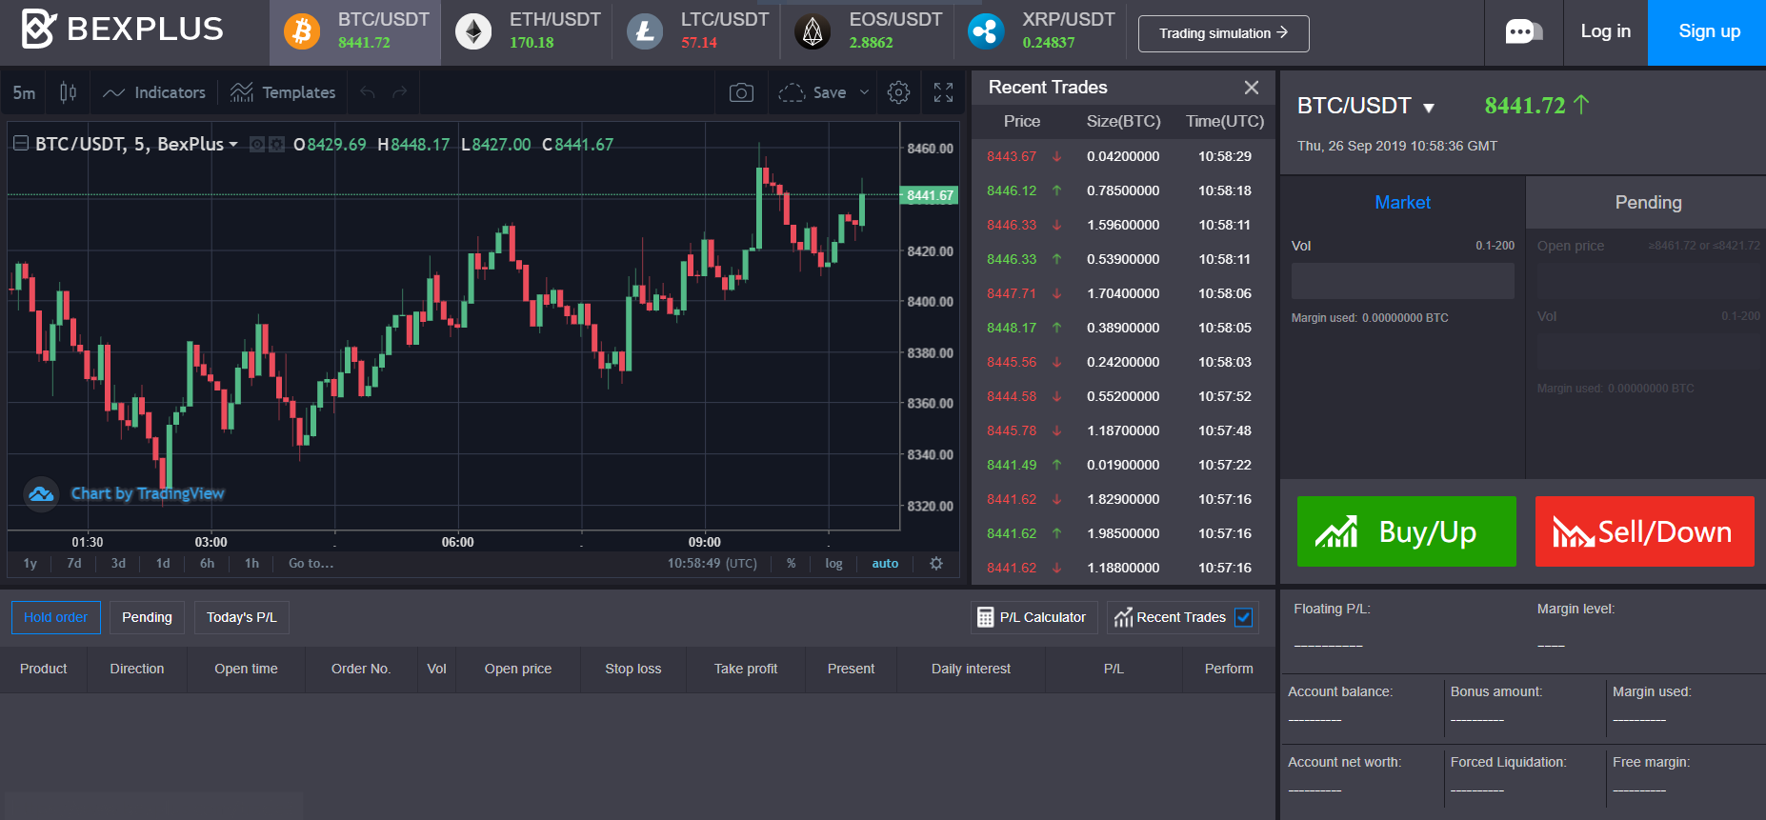Click the Bexplus logo
This screenshot has height=820, width=1766.
tap(122, 30)
